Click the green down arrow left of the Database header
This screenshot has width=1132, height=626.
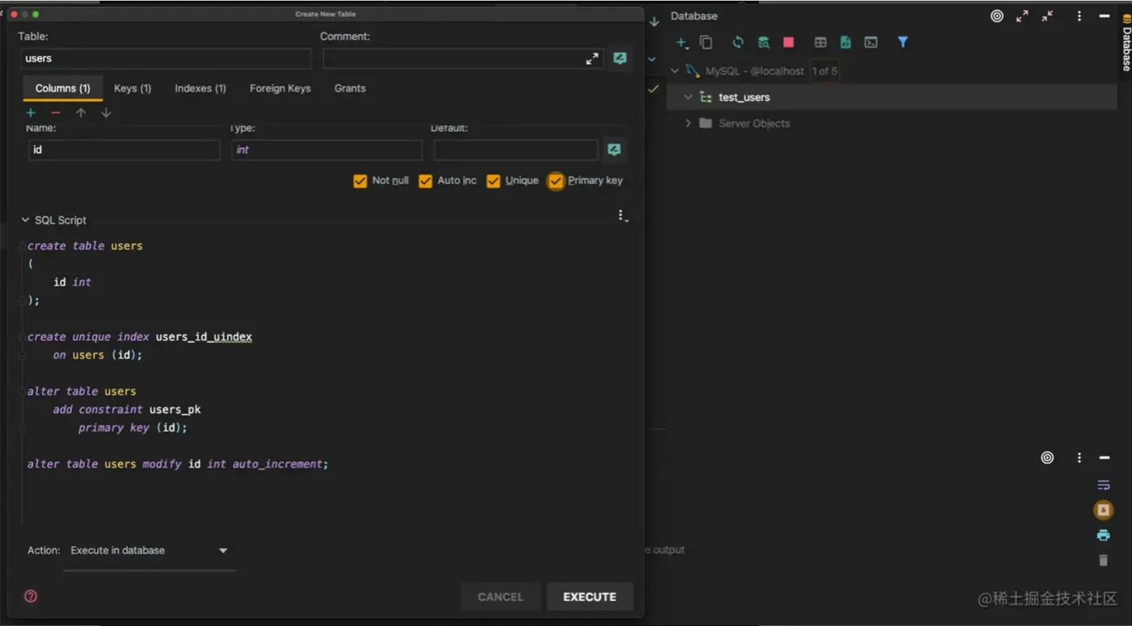(x=654, y=22)
